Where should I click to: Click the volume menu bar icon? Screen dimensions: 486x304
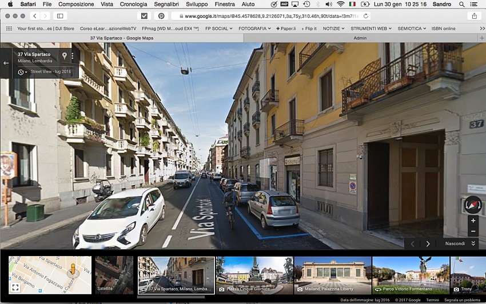click(x=329, y=4)
